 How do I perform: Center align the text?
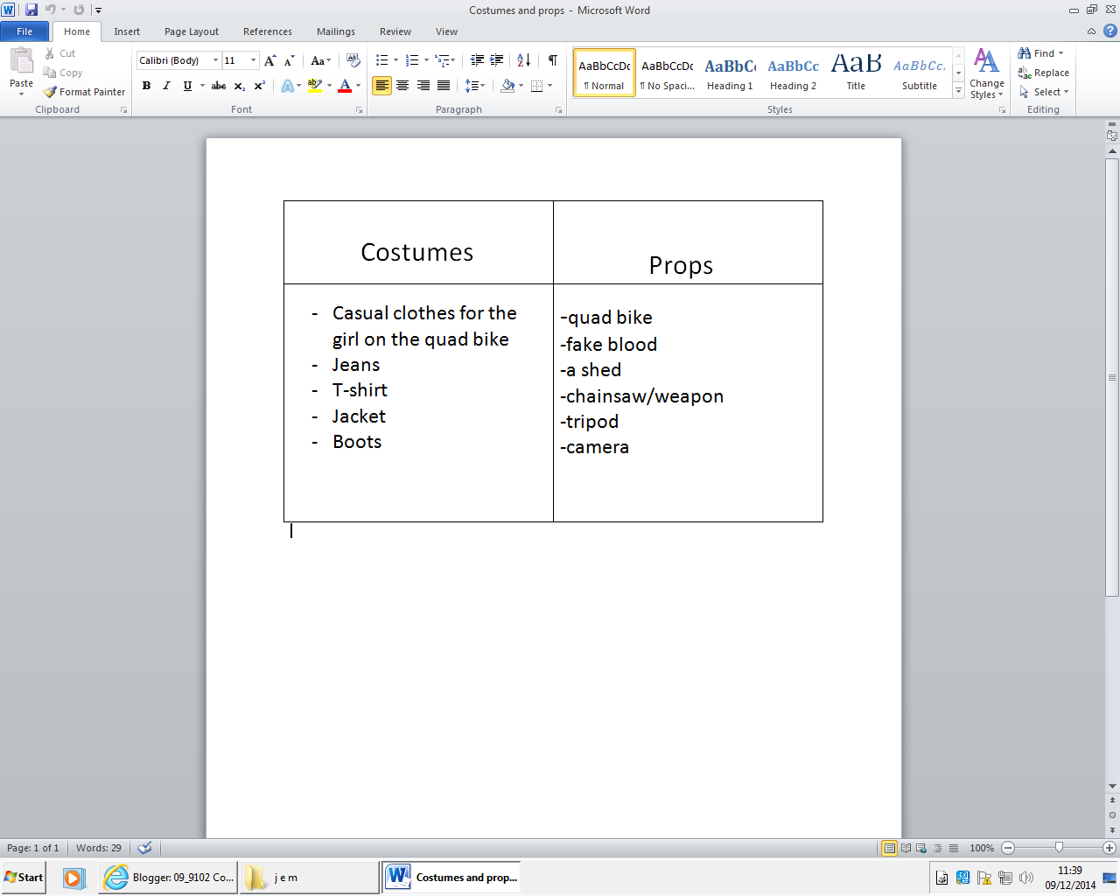point(402,86)
